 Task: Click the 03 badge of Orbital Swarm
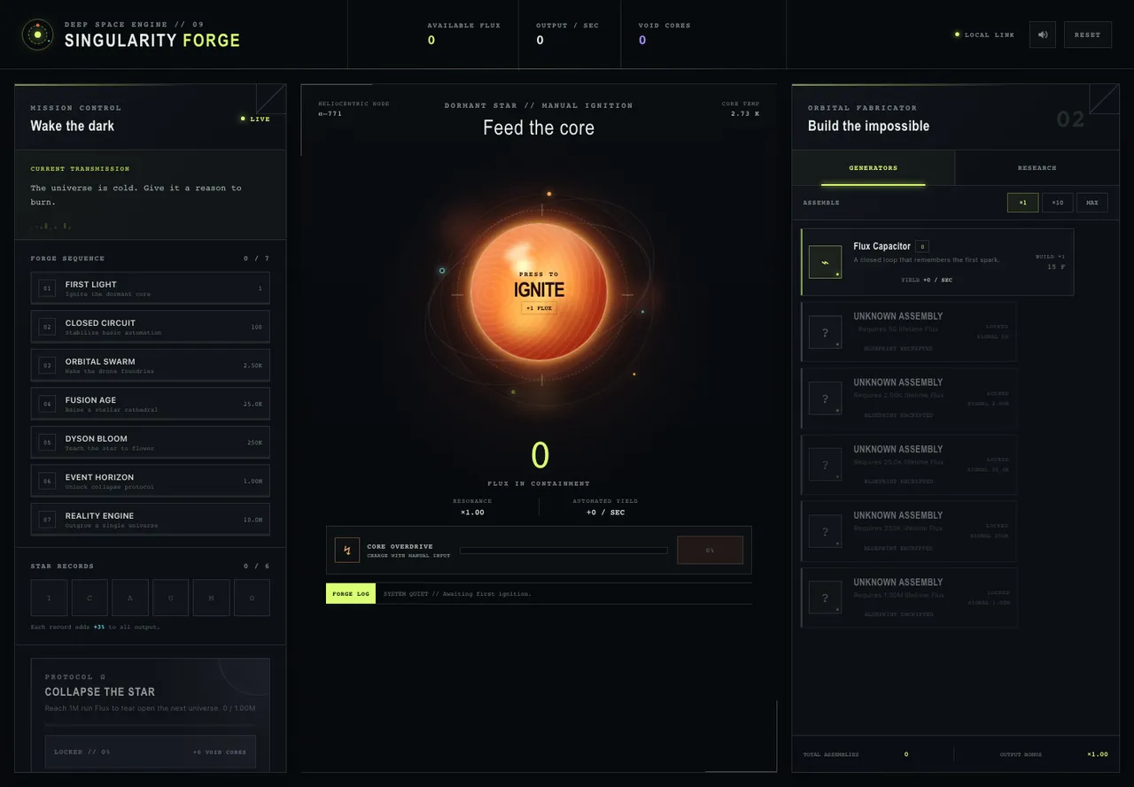[47, 366]
